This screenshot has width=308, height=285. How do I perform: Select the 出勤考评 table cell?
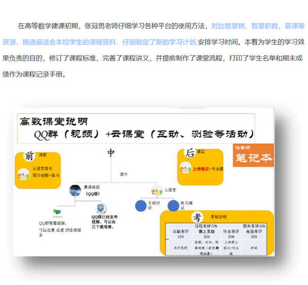180,232
